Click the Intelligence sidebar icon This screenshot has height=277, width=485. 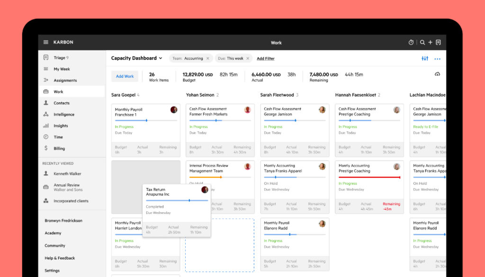pos(46,114)
